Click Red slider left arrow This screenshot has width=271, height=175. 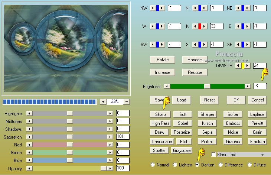29,145
